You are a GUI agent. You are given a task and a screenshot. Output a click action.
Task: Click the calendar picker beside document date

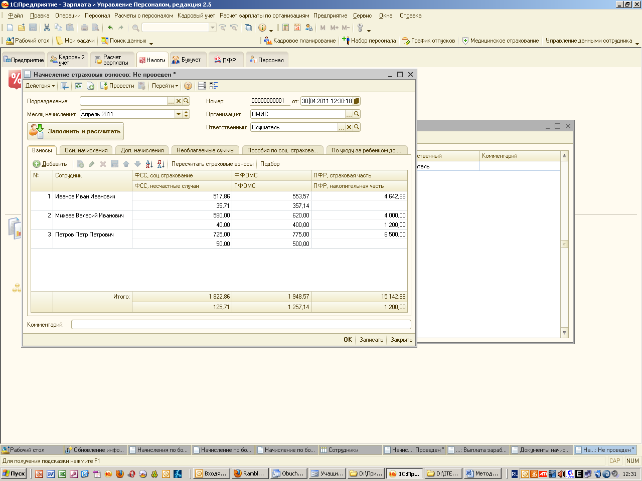357,101
